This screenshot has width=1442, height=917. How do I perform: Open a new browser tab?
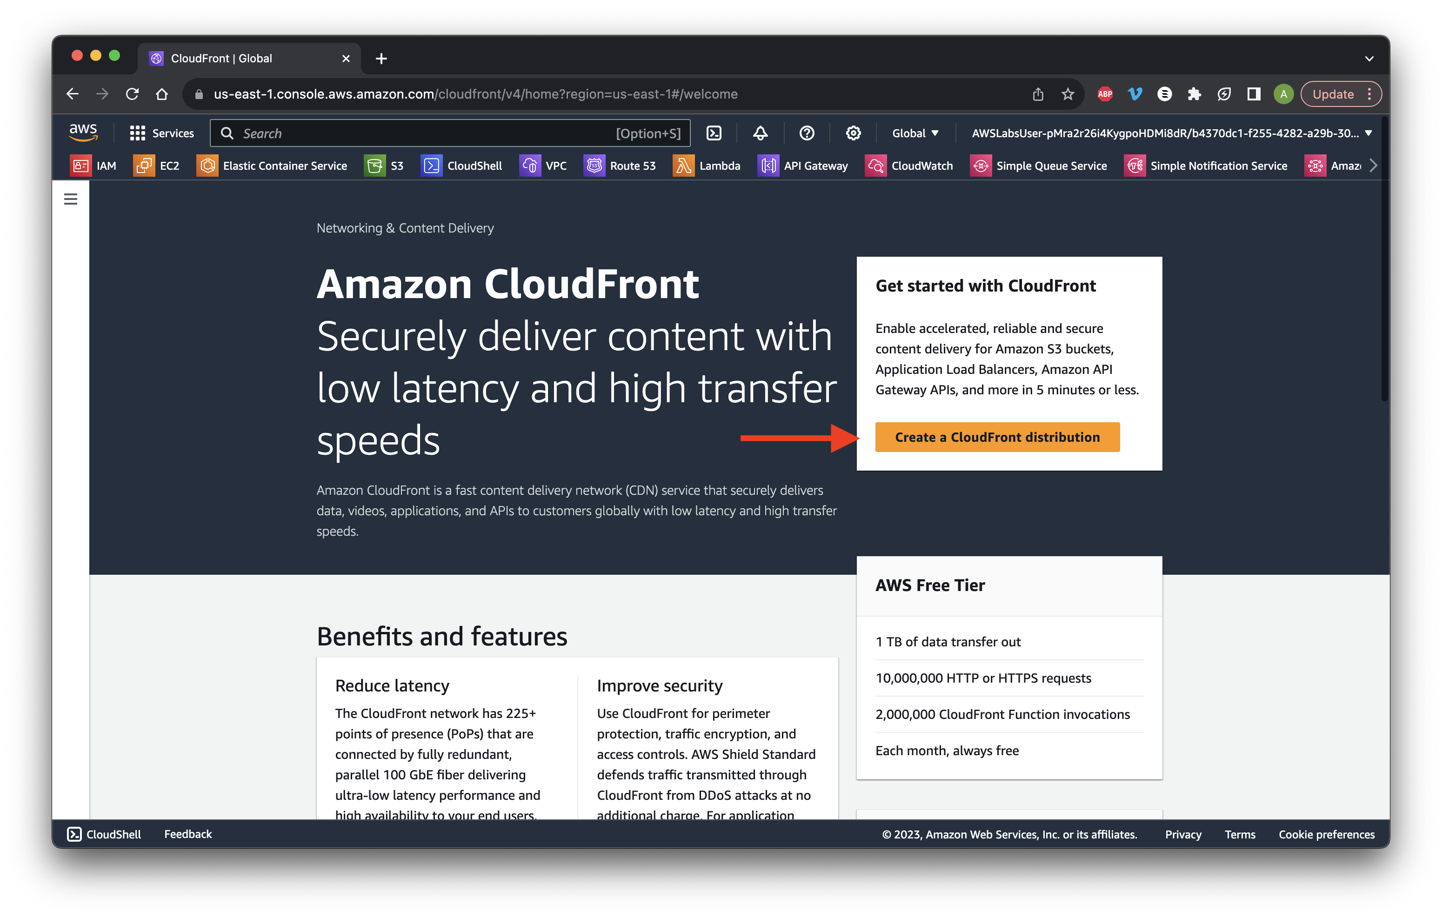(x=381, y=59)
